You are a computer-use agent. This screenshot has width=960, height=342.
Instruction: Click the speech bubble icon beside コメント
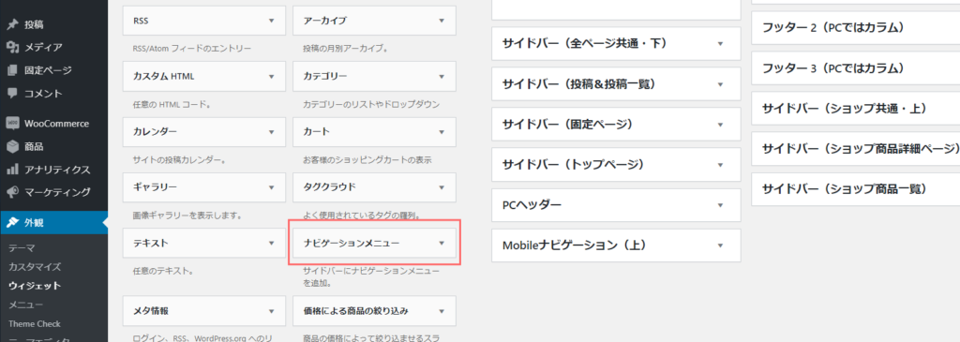coord(11,94)
